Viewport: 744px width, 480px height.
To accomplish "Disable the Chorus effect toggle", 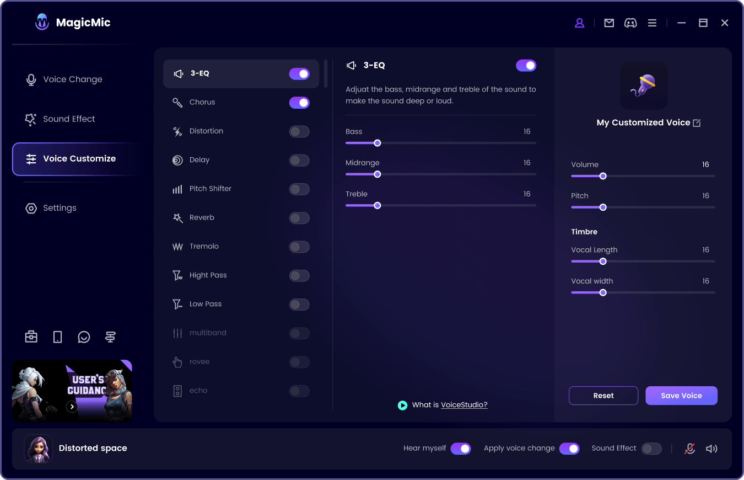I will pyautogui.click(x=299, y=103).
